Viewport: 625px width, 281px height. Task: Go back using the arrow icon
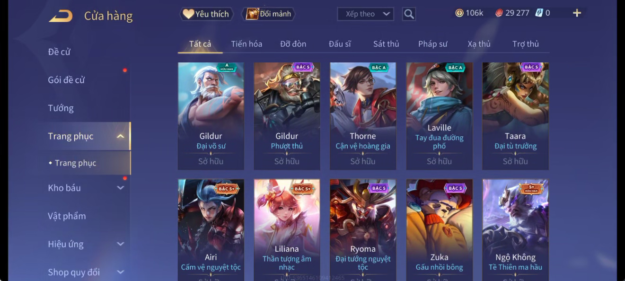point(61,16)
